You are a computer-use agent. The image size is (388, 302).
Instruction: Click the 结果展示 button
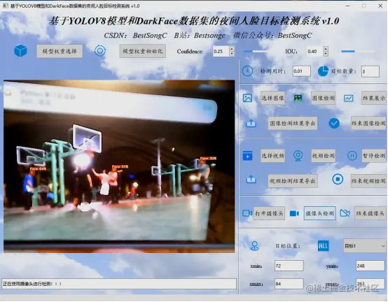tap(374, 98)
